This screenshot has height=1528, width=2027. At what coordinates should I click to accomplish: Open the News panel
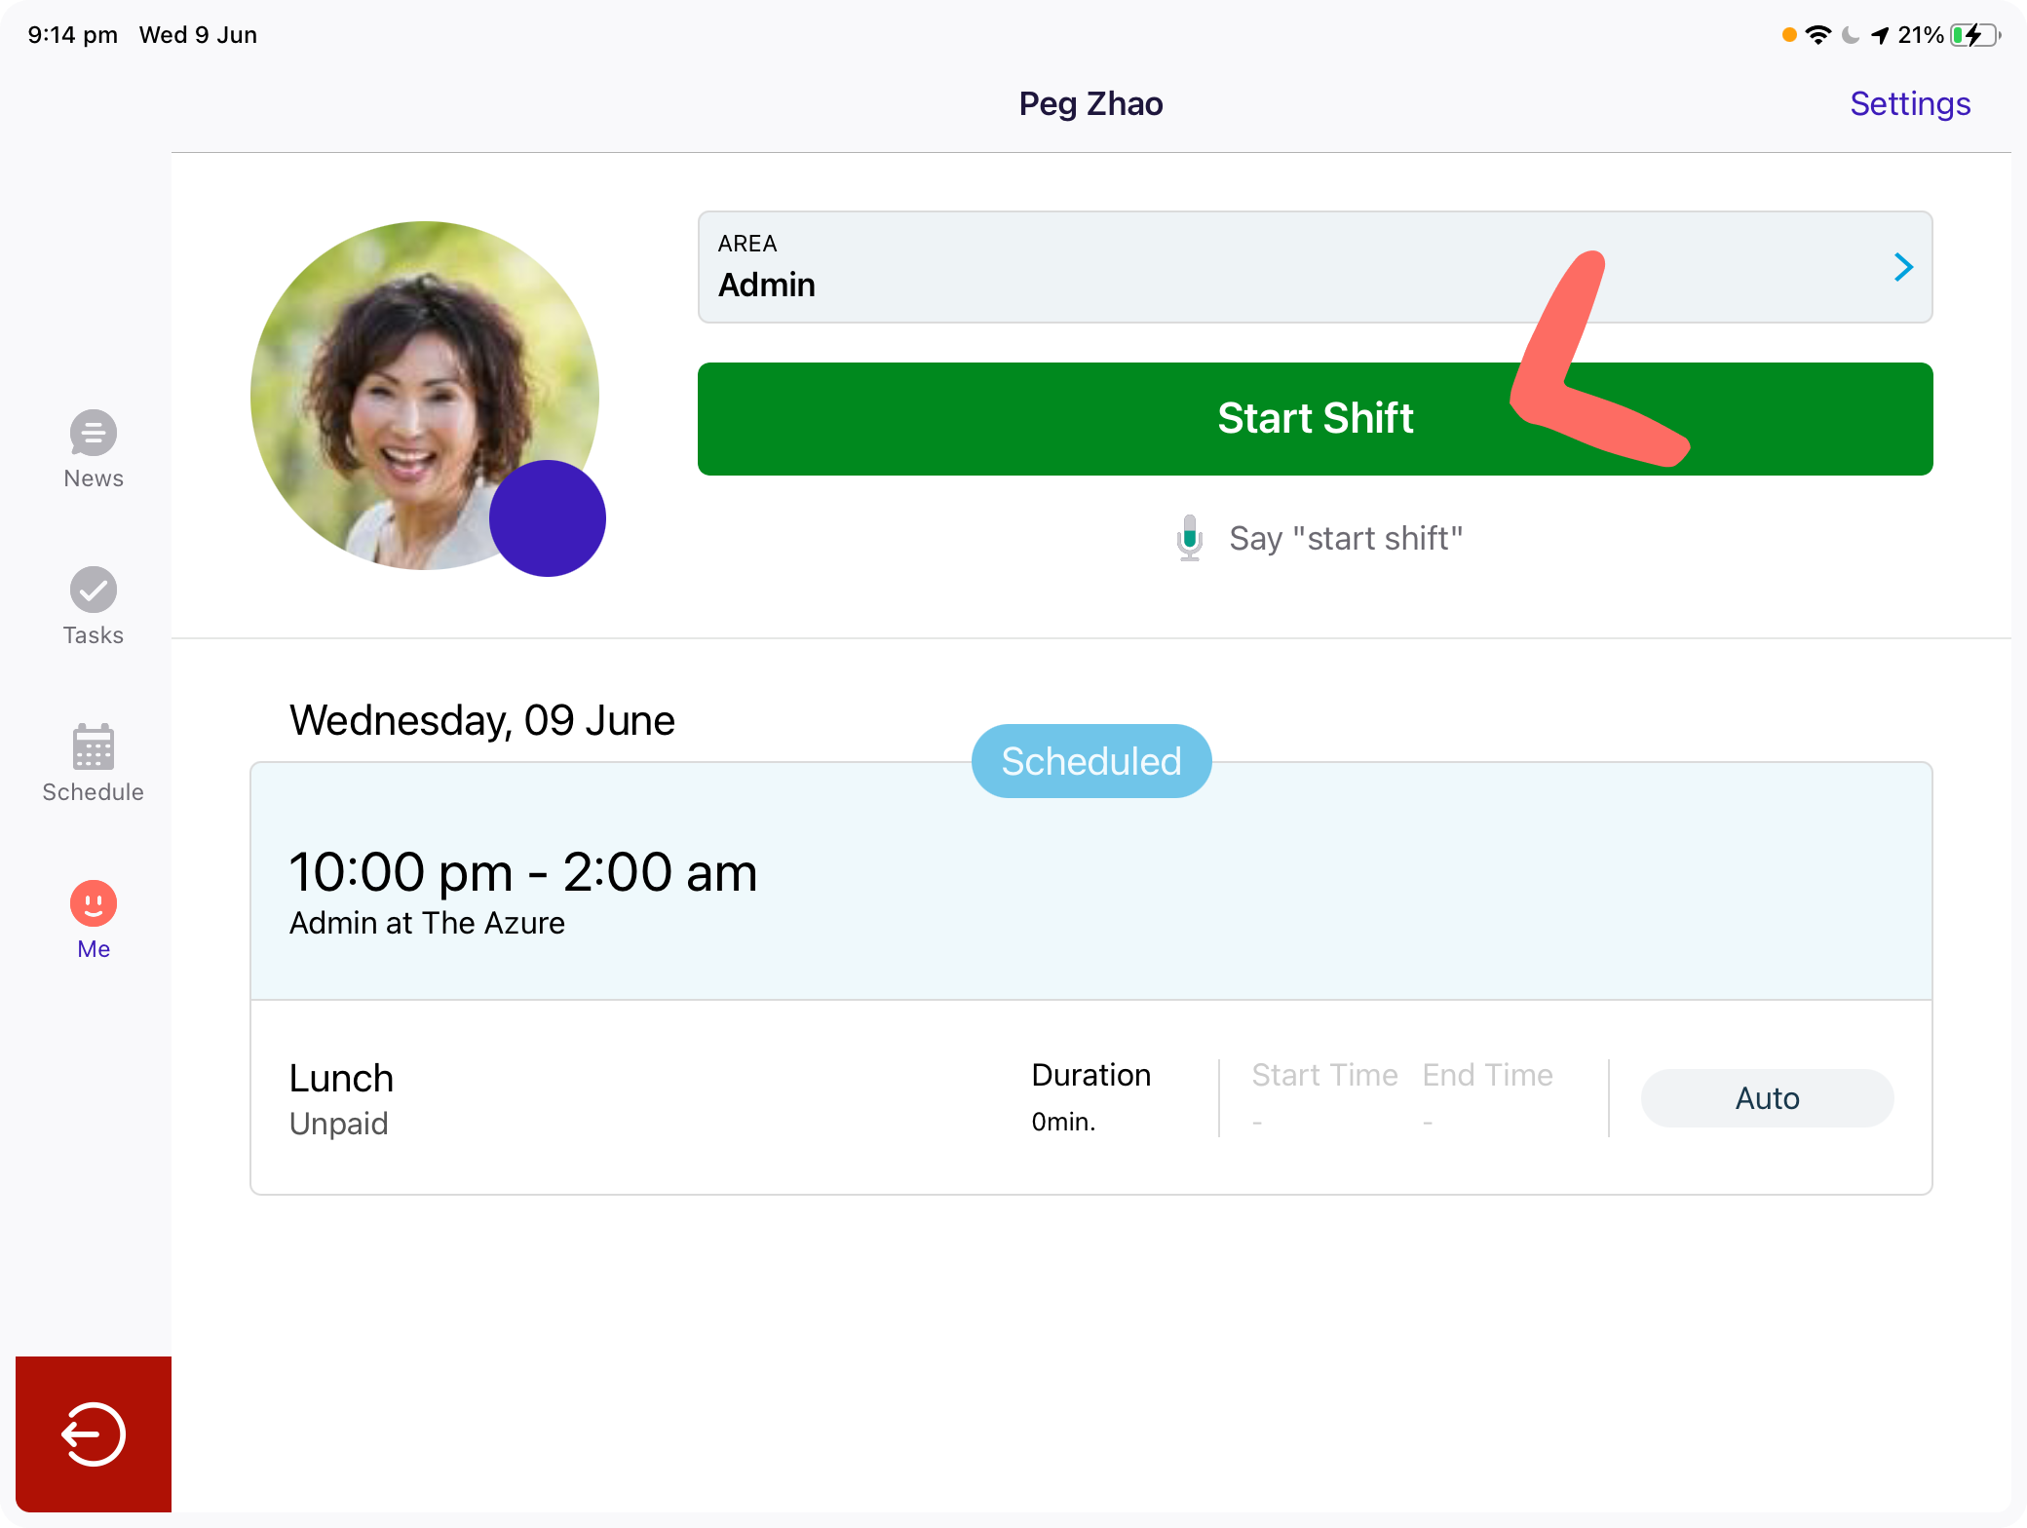[93, 448]
